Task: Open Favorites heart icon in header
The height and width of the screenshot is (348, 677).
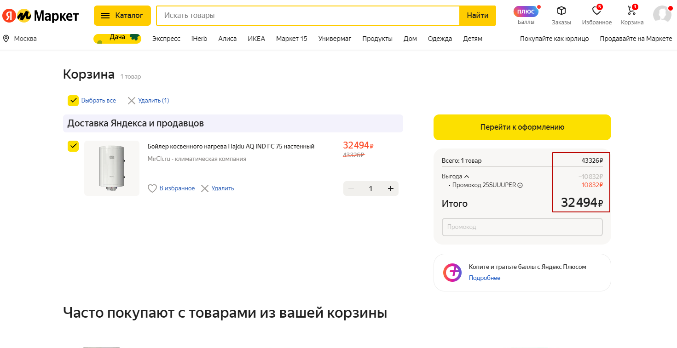Action: 596,11
